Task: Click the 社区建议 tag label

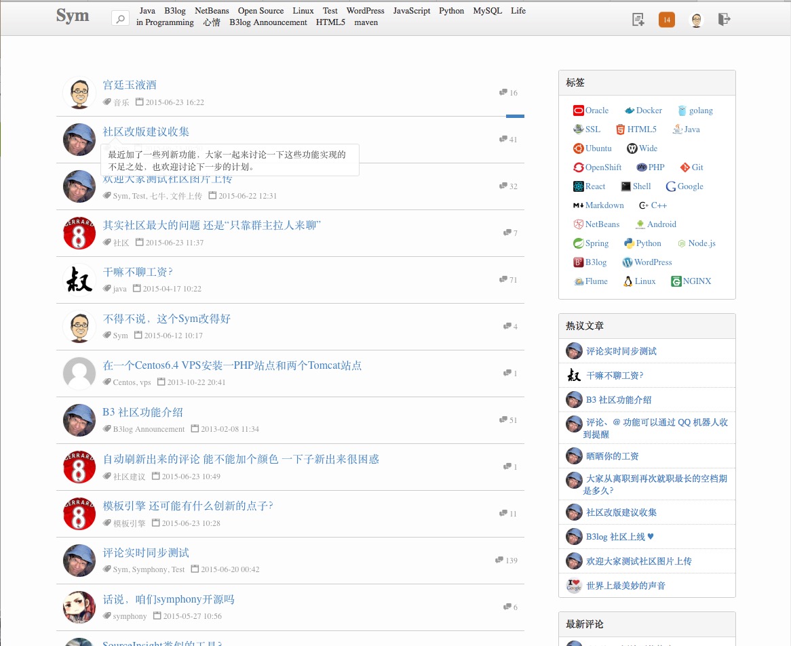Action: click(129, 477)
